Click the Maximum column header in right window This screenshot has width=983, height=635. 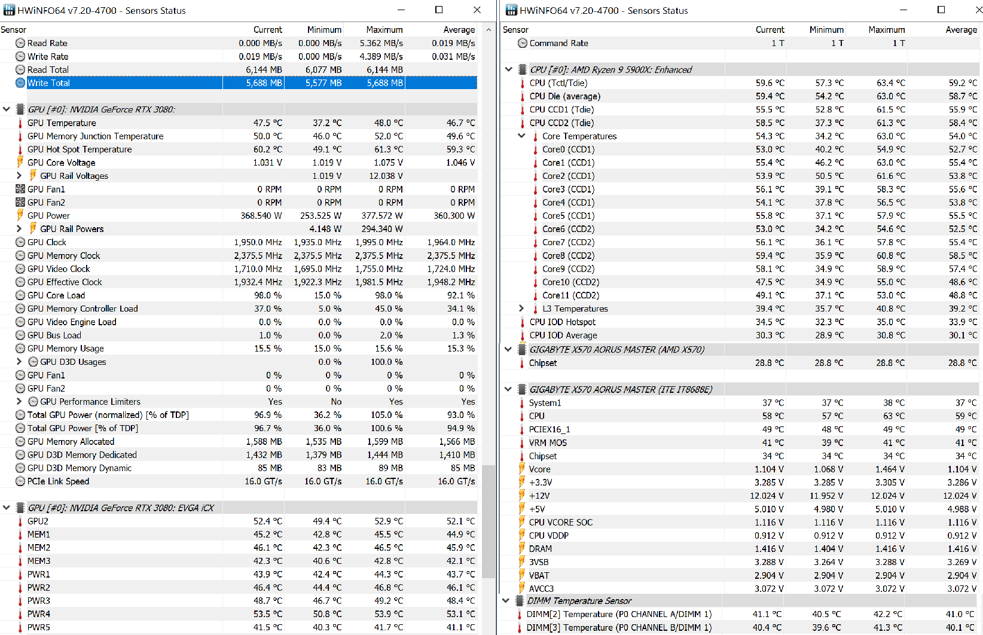887,29
